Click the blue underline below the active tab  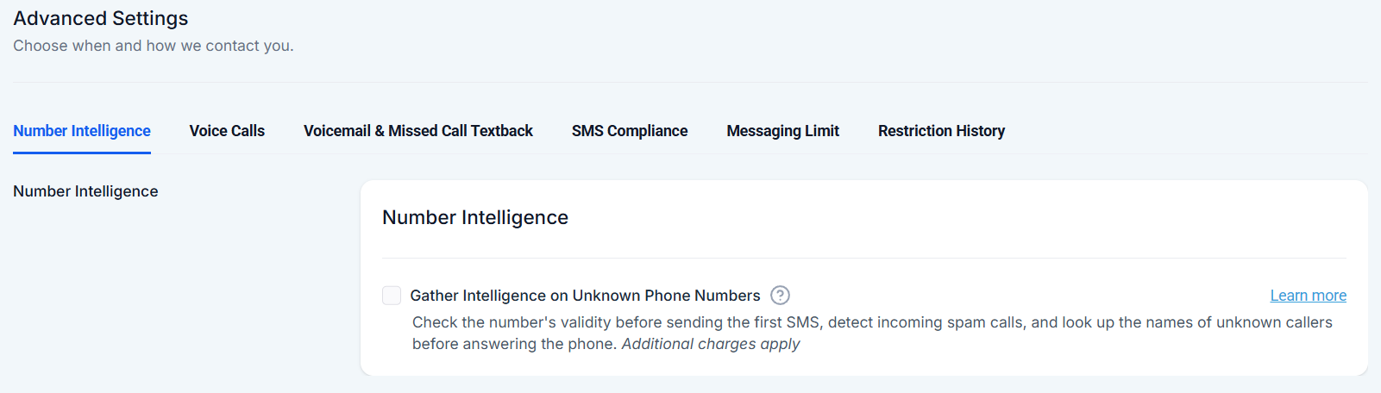[82, 153]
